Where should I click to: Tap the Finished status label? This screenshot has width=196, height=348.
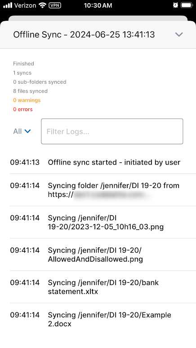coord(23,64)
